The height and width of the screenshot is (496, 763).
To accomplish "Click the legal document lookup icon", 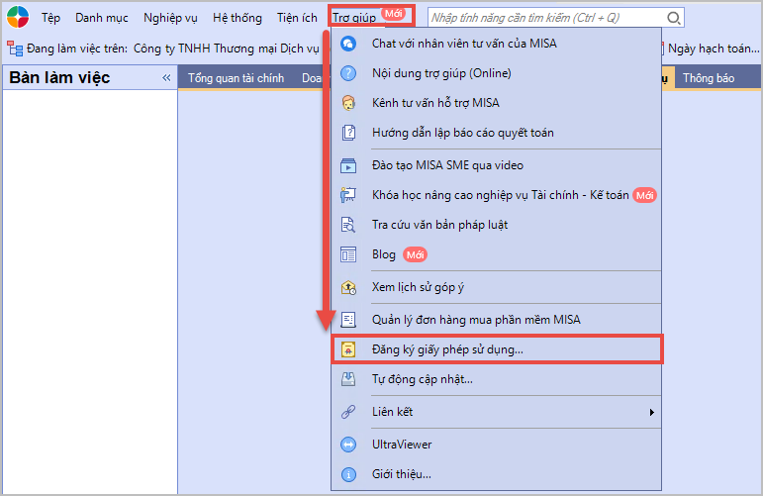I will (348, 225).
